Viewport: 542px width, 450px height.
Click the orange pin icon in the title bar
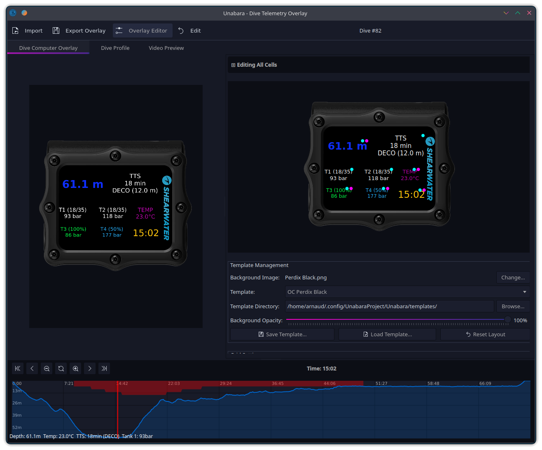[24, 13]
